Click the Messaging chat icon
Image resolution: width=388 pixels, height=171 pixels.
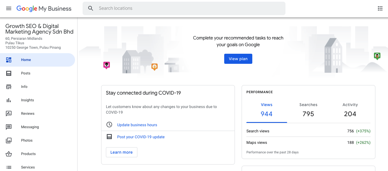pos(9,127)
